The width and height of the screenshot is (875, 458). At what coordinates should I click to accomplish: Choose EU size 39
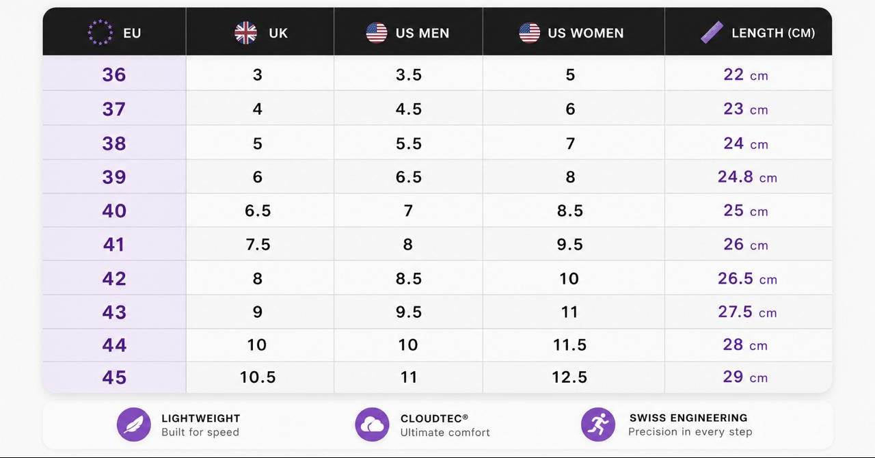point(114,177)
